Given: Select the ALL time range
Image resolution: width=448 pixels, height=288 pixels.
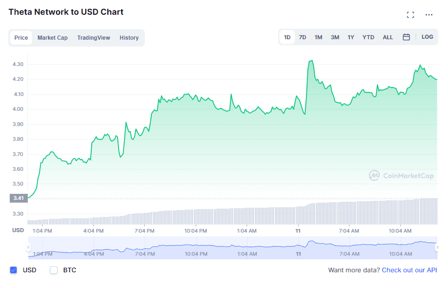Looking at the screenshot, I should click(x=388, y=37).
